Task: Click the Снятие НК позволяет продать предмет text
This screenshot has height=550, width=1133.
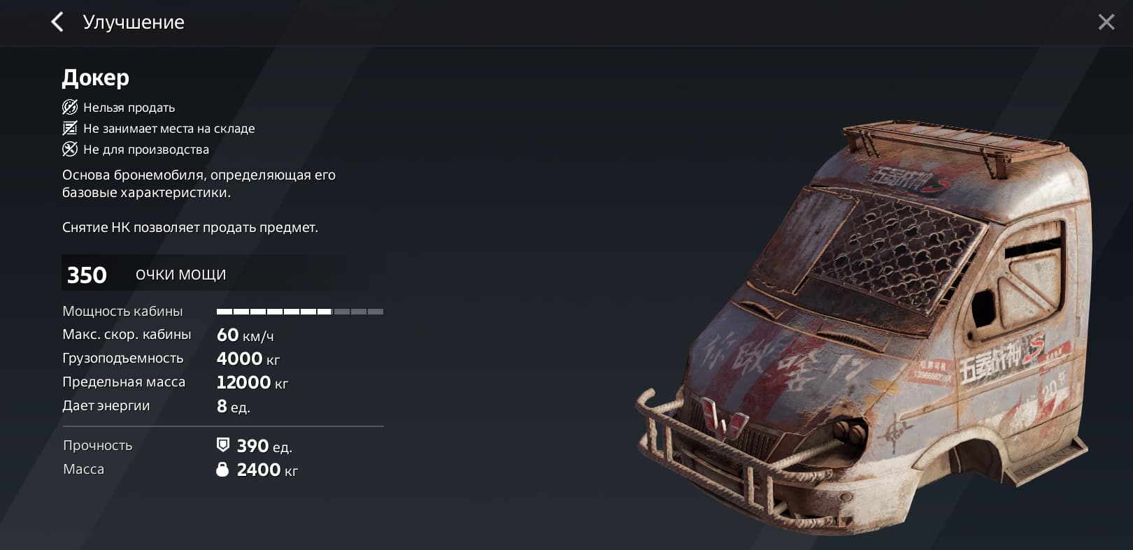Action: pos(190,228)
